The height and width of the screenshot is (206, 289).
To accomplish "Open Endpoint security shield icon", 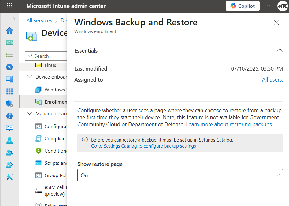I will (x=9, y=104).
